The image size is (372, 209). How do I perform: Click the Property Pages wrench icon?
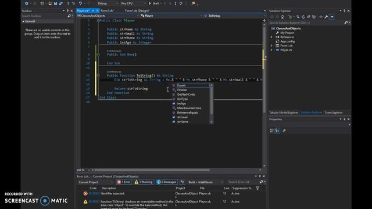coord(284,131)
